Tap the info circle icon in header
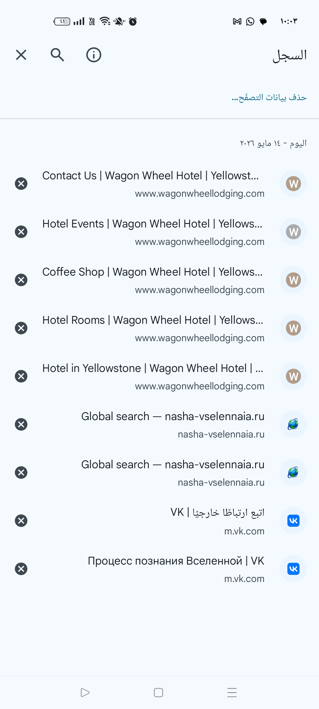Screen dimensions: 319x709 pos(94,55)
